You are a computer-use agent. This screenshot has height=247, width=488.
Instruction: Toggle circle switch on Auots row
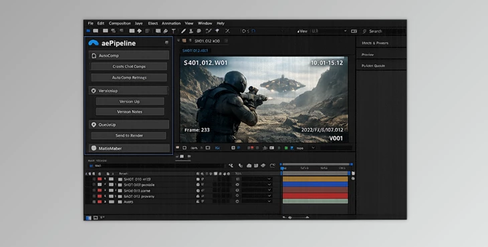coord(237,202)
